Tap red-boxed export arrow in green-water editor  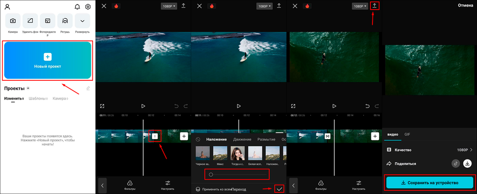375,6
